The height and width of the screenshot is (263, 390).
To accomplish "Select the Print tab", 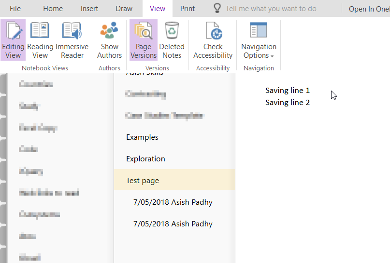I will [188, 9].
